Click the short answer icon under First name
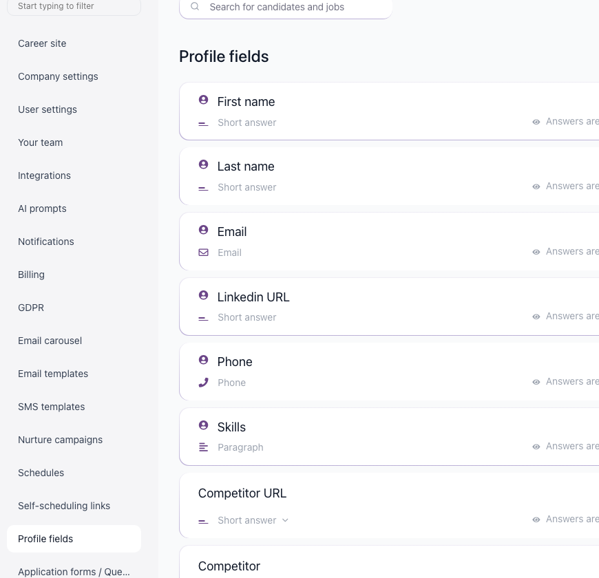Screen dimensions: 599x578 click(x=203, y=124)
